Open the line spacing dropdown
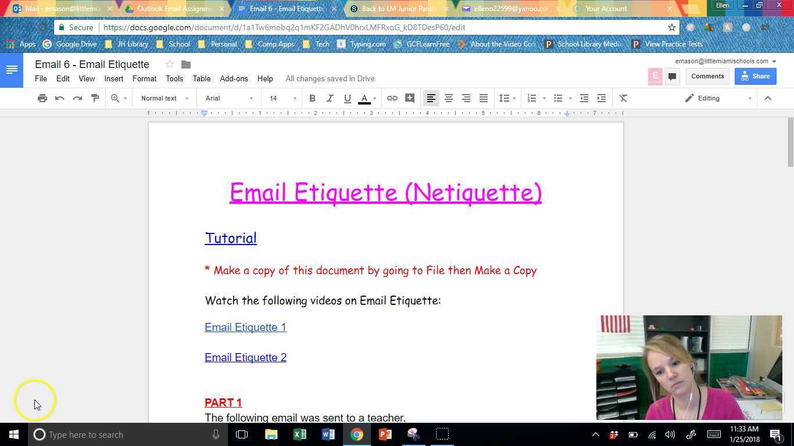 [x=506, y=98]
